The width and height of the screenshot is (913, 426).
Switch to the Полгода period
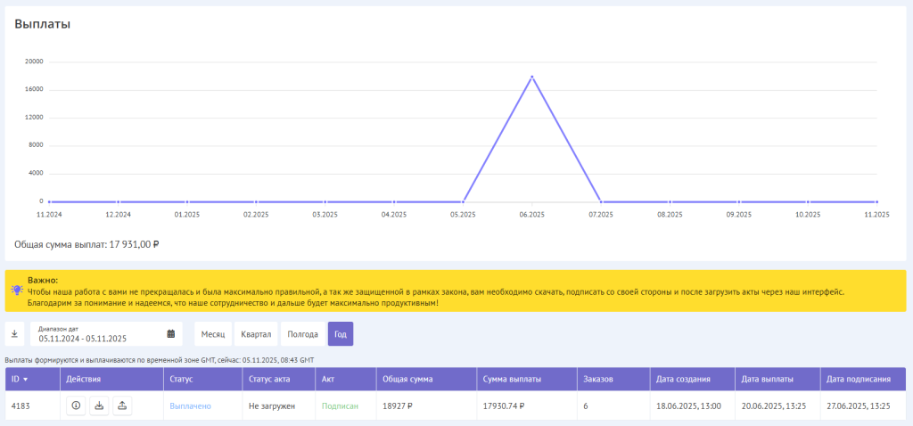point(302,334)
